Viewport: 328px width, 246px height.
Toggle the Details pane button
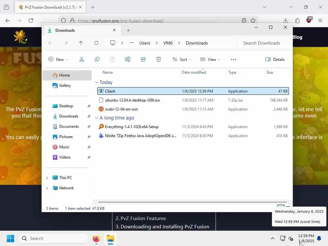click(x=275, y=59)
